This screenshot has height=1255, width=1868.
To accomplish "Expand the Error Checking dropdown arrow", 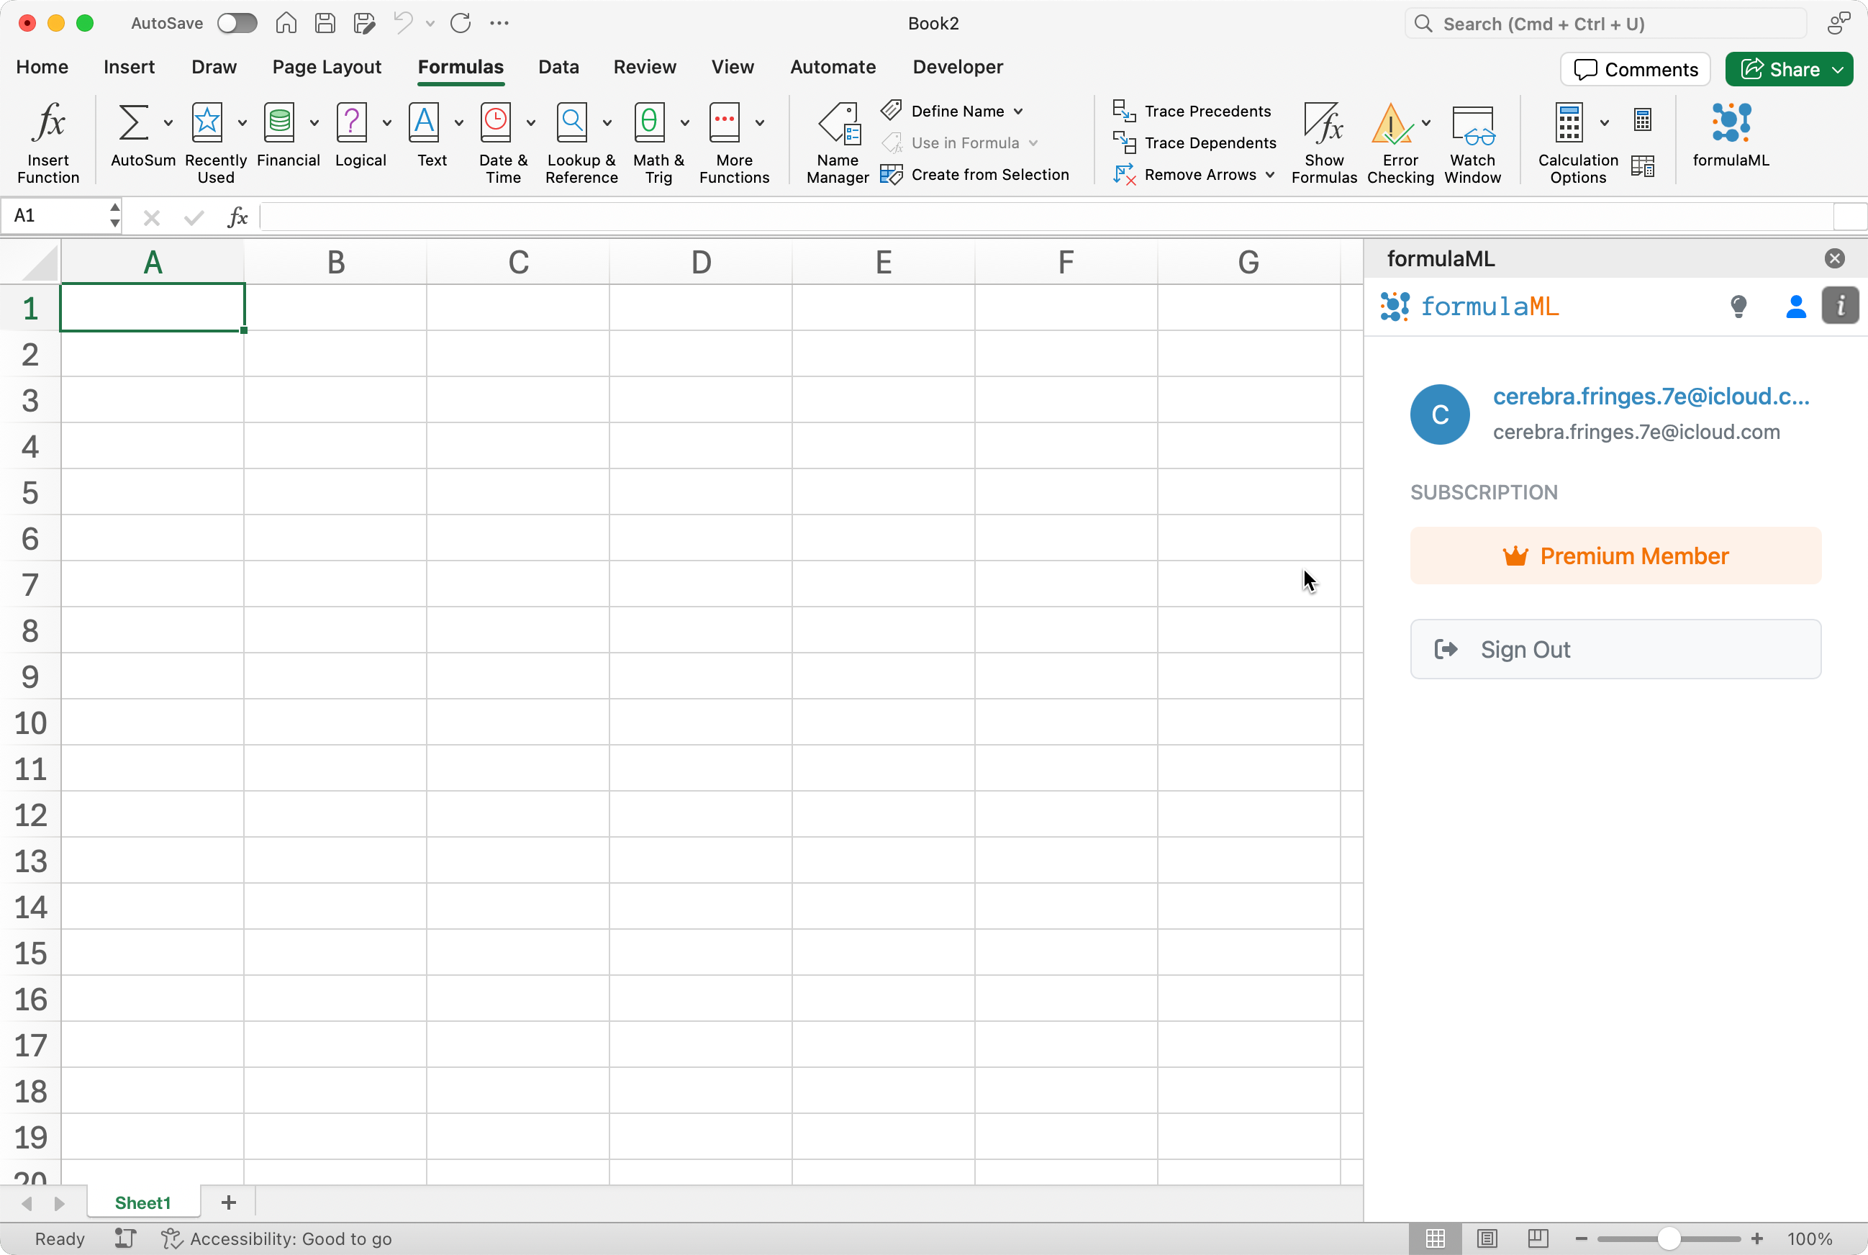I will coord(1426,122).
